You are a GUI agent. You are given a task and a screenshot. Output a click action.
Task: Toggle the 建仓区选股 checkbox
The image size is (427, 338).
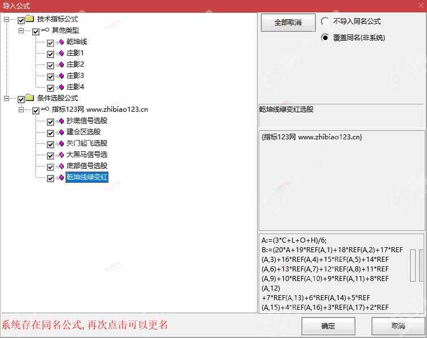tap(51, 133)
